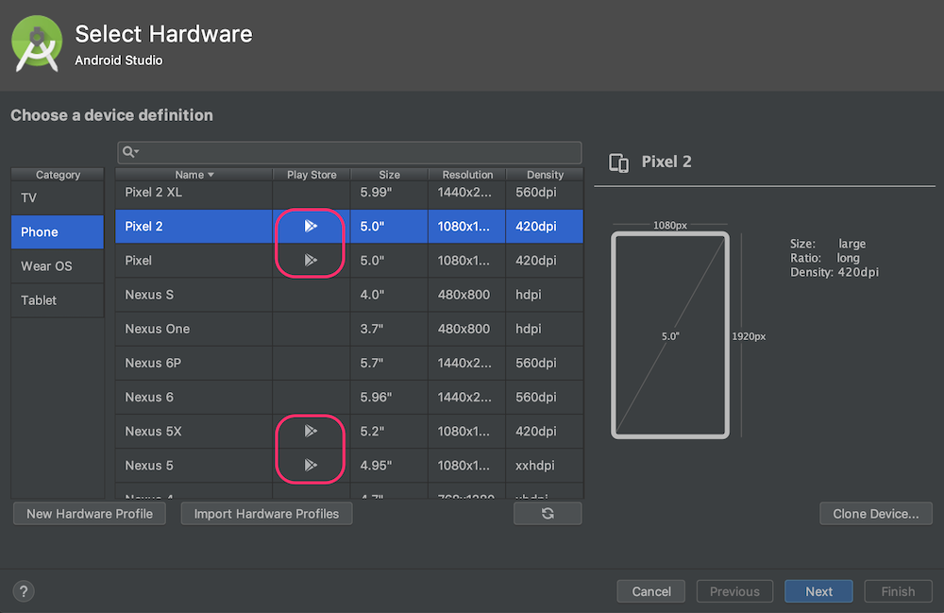Click the search magnifier icon
Viewport: 944px width, 613px height.
(128, 152)
